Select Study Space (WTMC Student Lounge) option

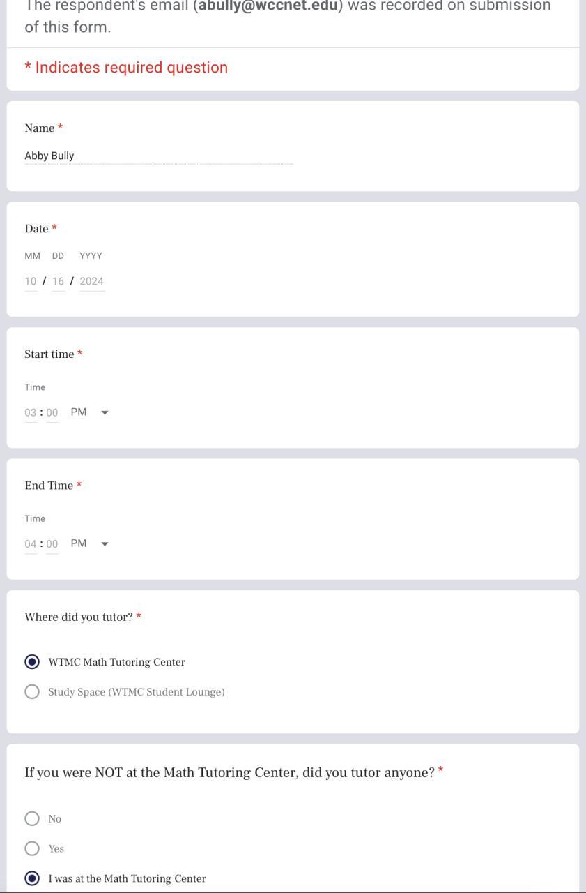click(x=32, y=692)
